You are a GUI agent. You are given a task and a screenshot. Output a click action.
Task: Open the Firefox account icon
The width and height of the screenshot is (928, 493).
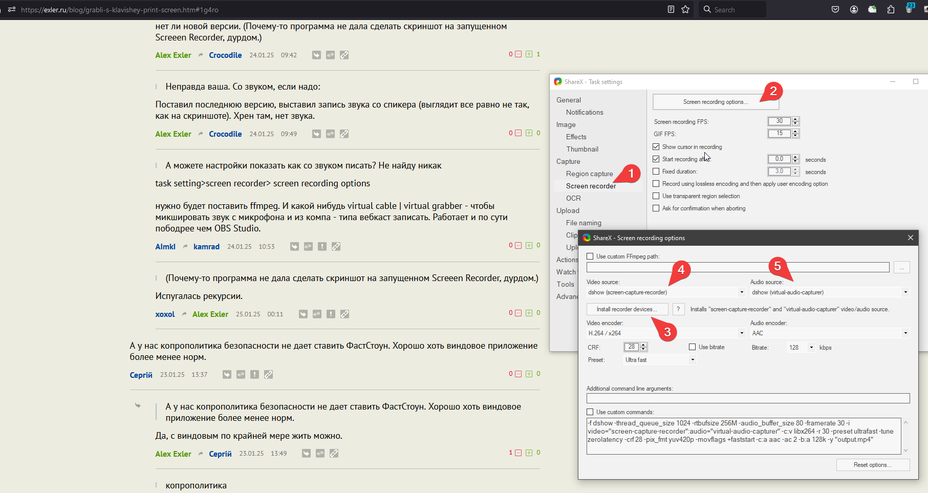854,9
